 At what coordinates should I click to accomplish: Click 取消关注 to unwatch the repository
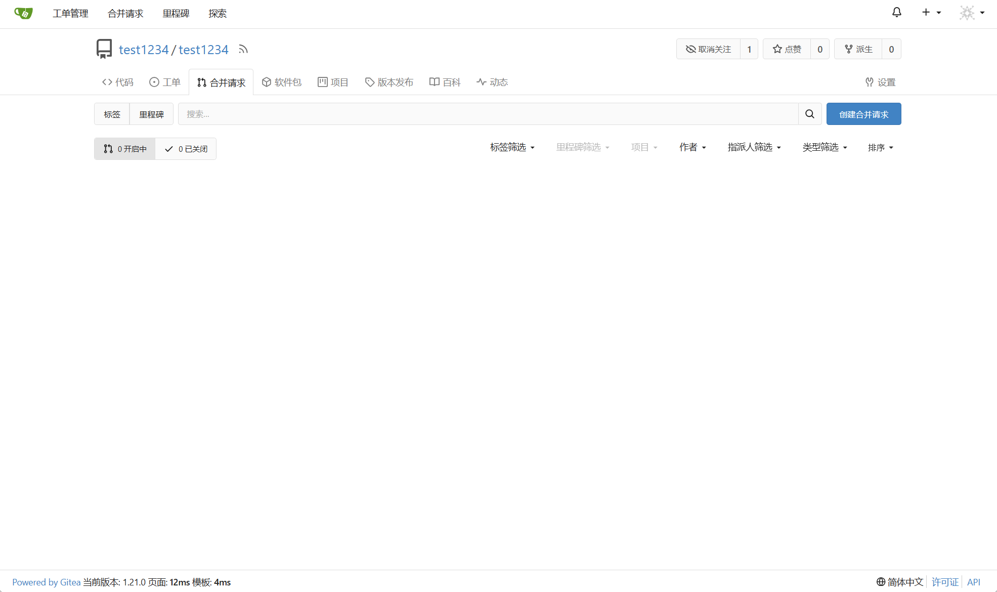(708, 49)
